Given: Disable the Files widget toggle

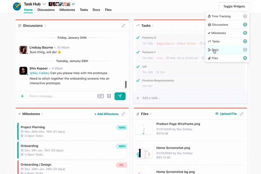Looking at the screenshot, I should [x=245, y=58].
